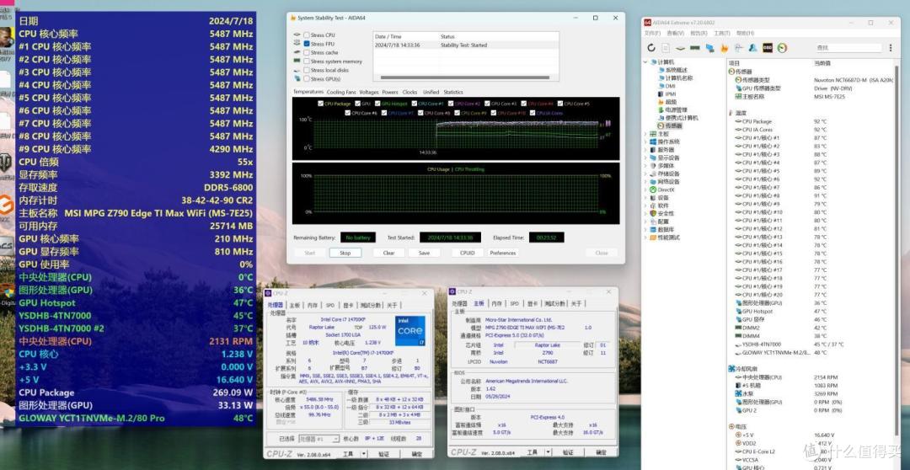Select 系统概述 in the AIDA64 tree
This screenshot has width=910, height=470.
click(676, 70)
